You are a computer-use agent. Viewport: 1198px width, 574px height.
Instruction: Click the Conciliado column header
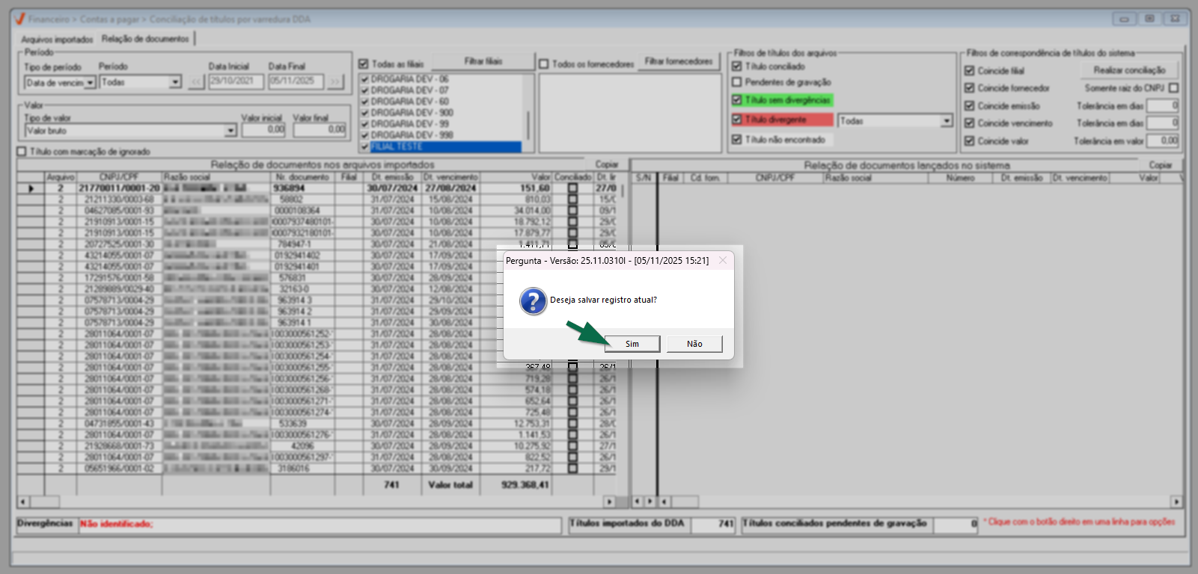click(573, 177)
